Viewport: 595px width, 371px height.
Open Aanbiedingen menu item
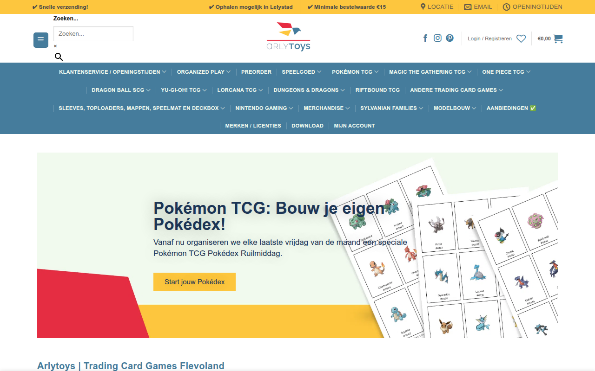pos(511,108)
